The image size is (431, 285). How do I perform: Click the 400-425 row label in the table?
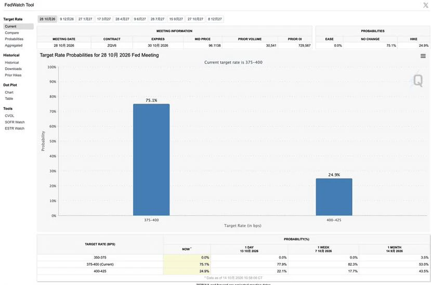[x=100, y=271]
